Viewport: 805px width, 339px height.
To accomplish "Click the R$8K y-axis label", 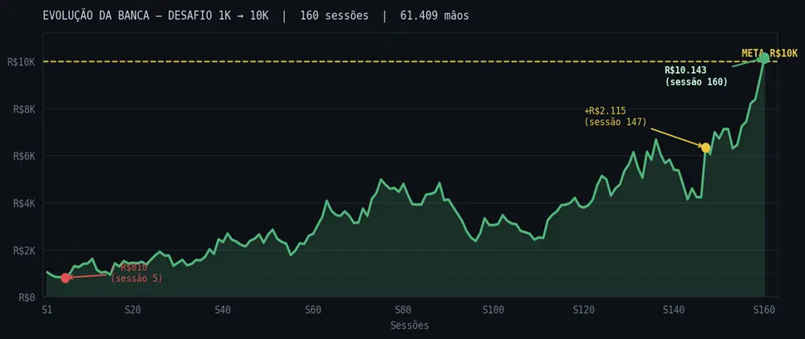I will 22,109.
